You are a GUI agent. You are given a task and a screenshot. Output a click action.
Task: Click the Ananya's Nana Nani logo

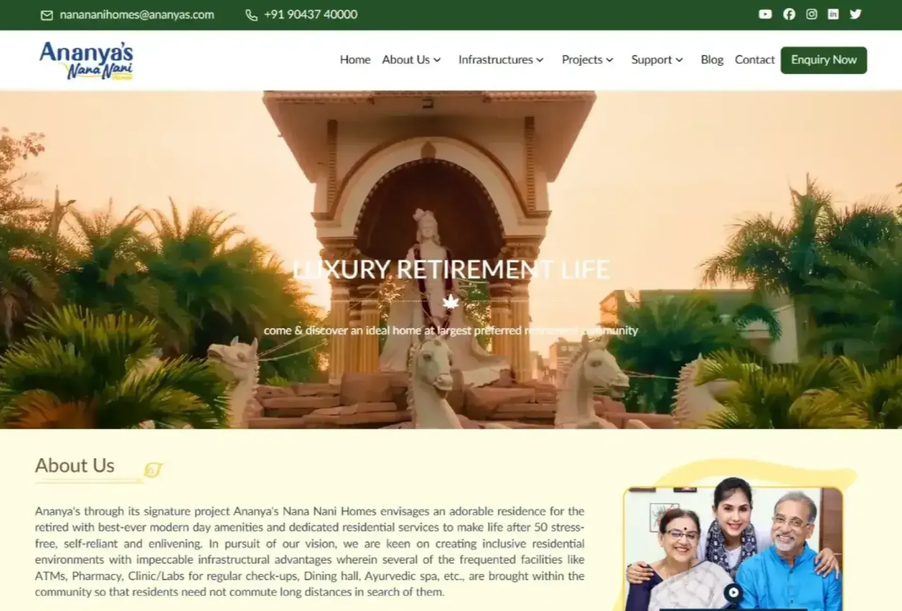pyautogui.click(x=86, y=60)
